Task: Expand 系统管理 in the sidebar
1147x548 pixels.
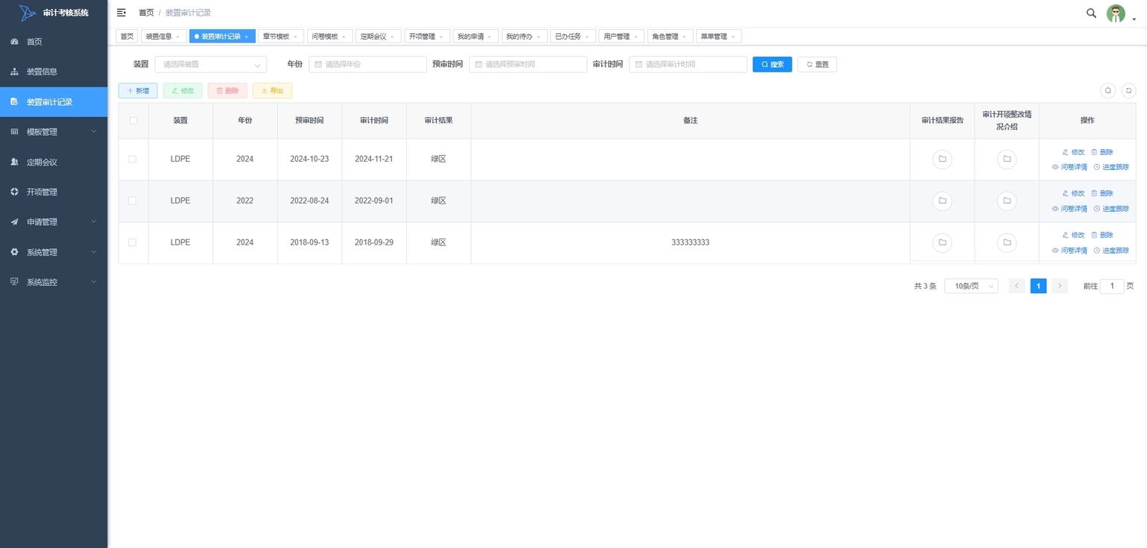Action: pos(54,252)
